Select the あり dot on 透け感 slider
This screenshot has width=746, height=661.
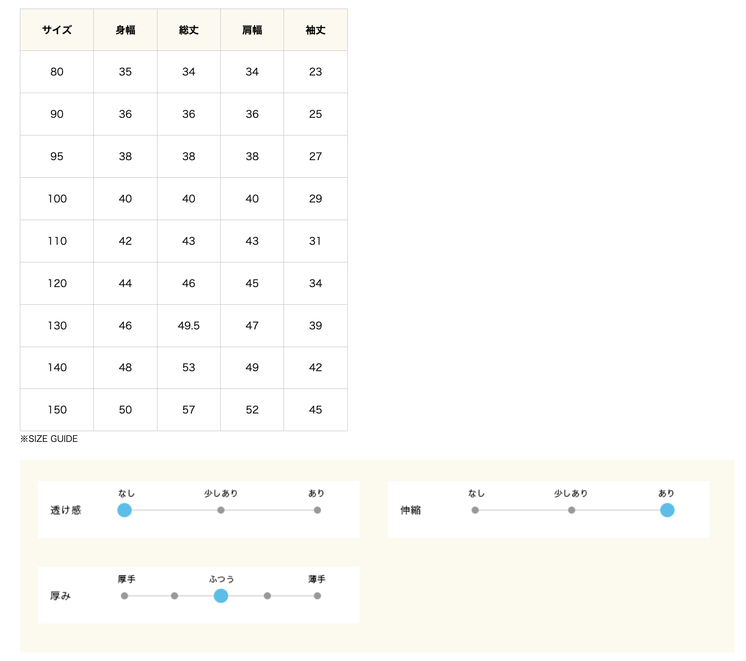click(x=317, y=510)
